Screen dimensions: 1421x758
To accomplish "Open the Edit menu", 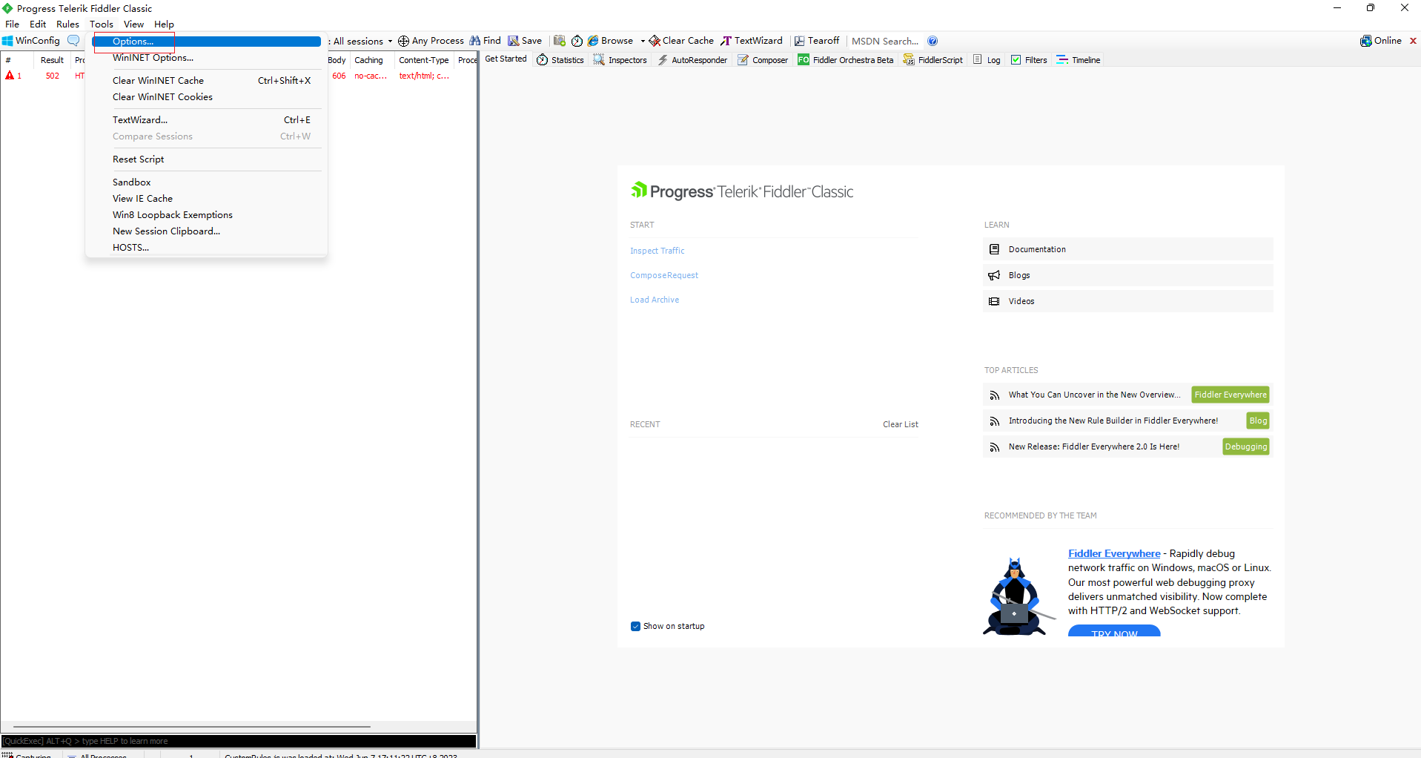I will click(x=38, y=24).
